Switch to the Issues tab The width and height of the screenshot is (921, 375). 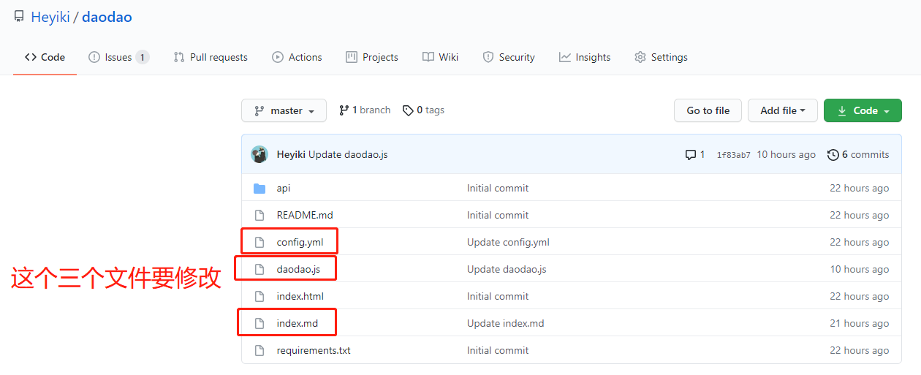(x=118, y=57)
